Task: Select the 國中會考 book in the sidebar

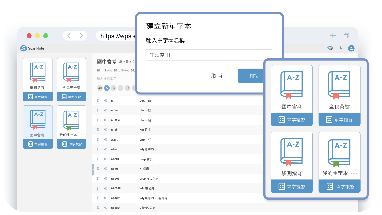Action: pyautogui.click(x=38, y=122)
